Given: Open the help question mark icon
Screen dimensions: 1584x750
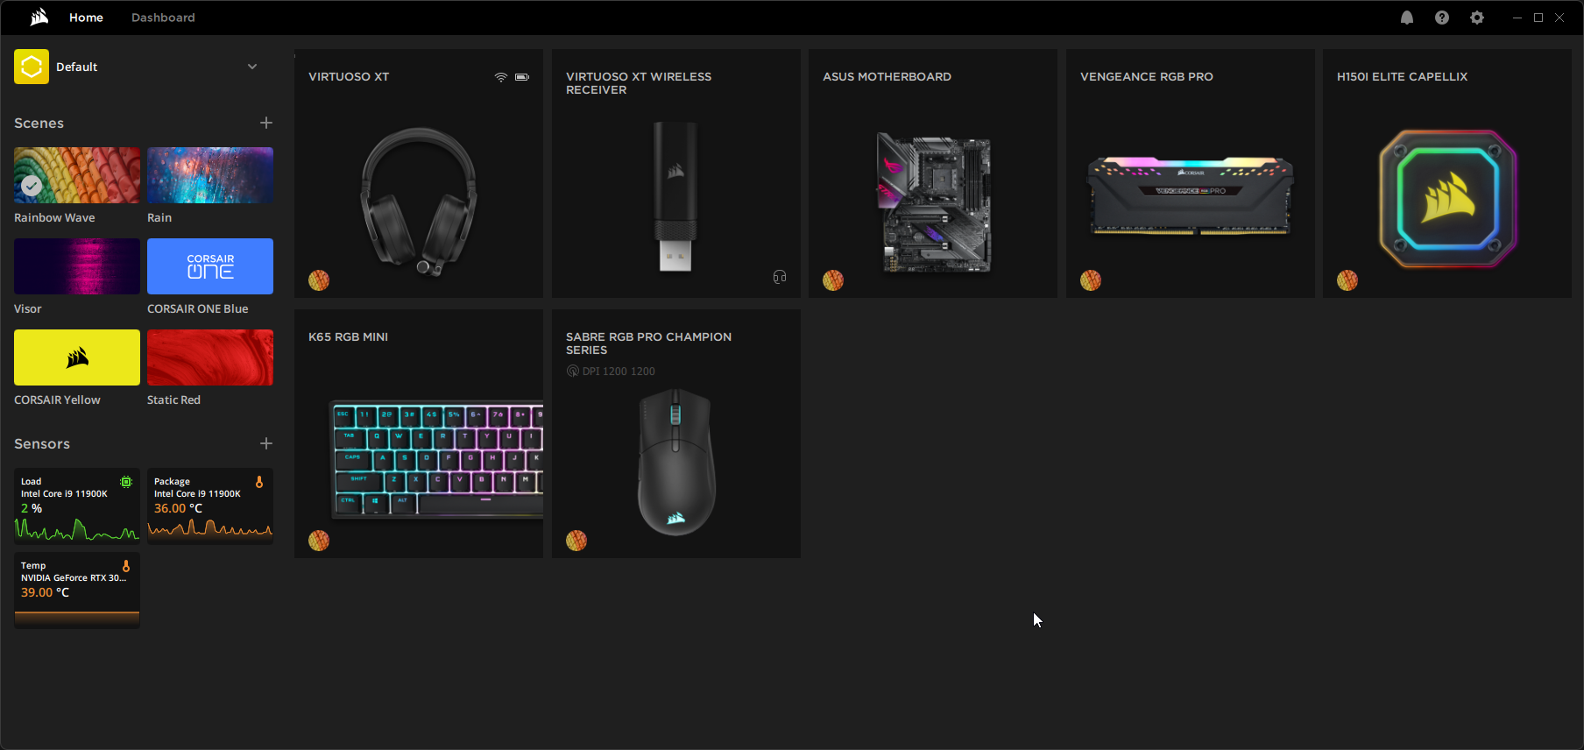Looking at the screenshot, I should 1442,18.
